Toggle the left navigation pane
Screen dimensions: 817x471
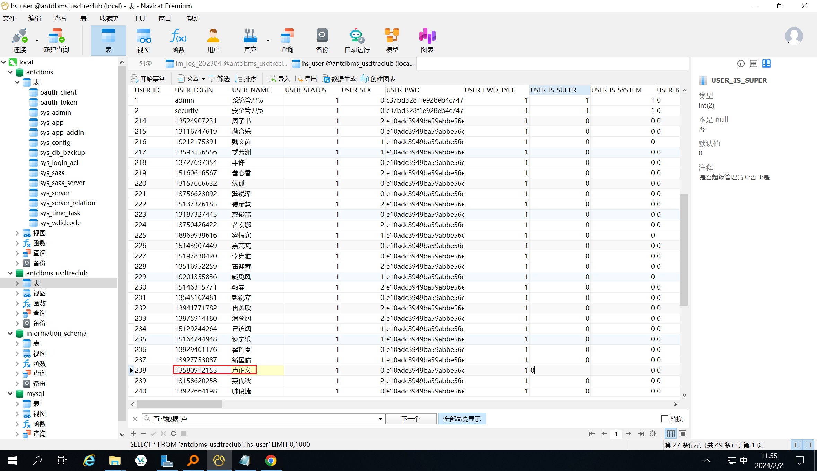797,445
